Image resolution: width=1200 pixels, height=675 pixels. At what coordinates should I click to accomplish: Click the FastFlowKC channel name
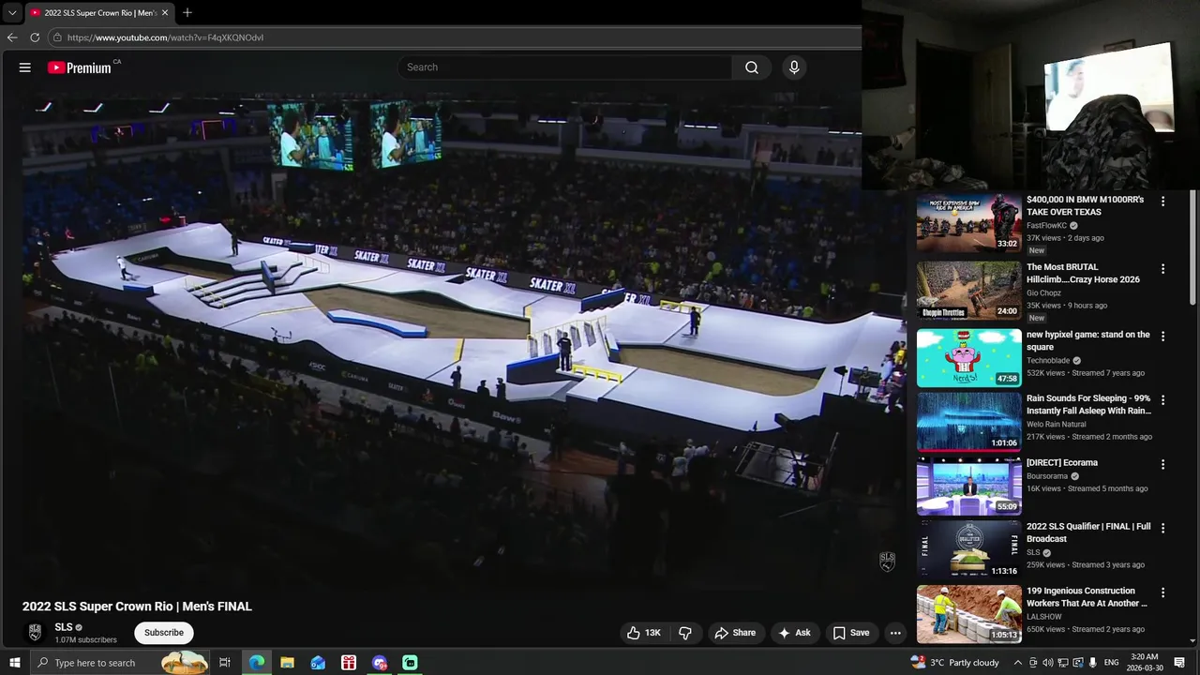(1046, 225)
